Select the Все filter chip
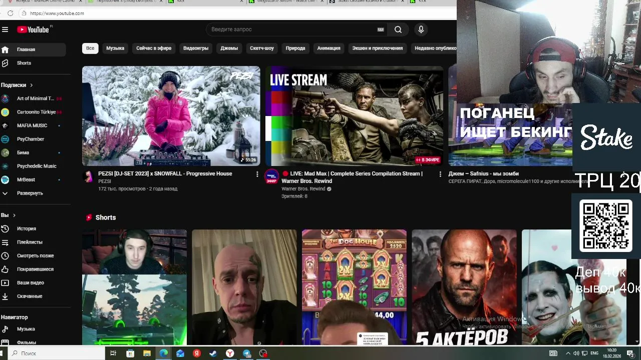 click(90, 48)
